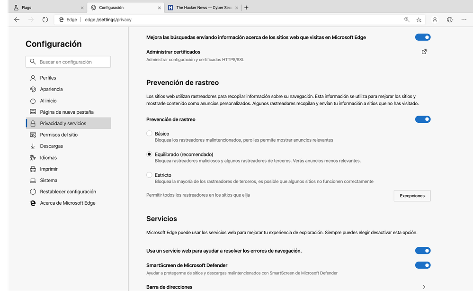Click the Sistema laptop icon
This screenshot has width=473, height=300.
pyautogui.click(x=33, y=181)
